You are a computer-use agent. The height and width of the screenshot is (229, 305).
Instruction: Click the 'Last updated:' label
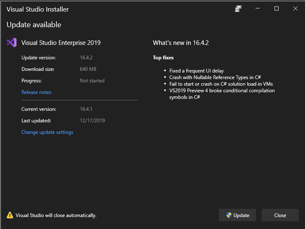point(36,121)
